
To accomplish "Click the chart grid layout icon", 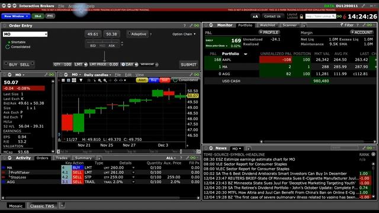I will pyautogui.click(x=74, y=80).
